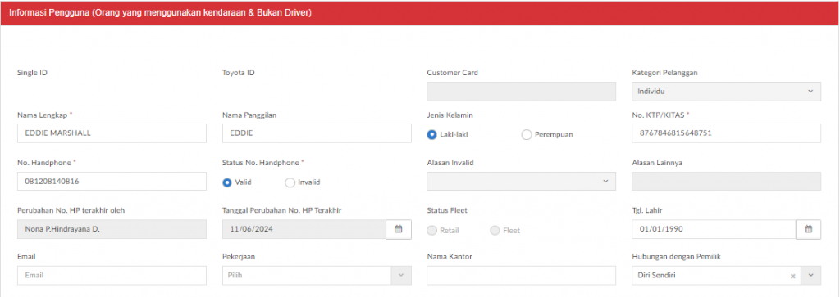Click the Email input field
This screenshot has height=297, width=840.
tap(112, 275)
